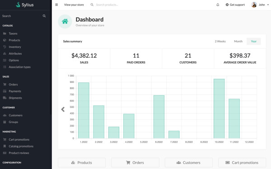271x169 pixels.
Task: Click the Sylius logo
Action: [x=25, y=5]
